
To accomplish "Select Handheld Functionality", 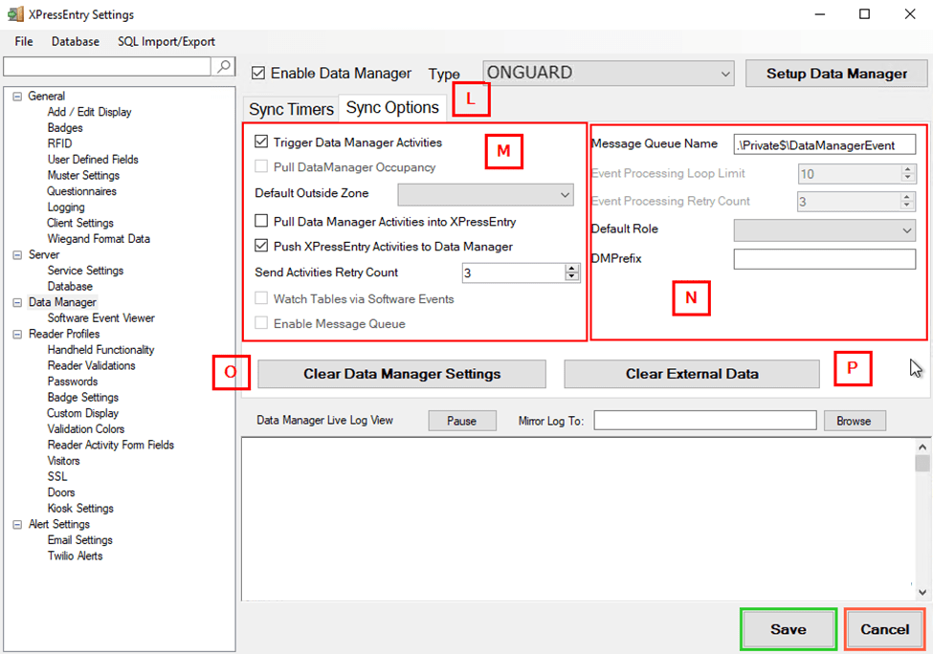I will (100, 350).
